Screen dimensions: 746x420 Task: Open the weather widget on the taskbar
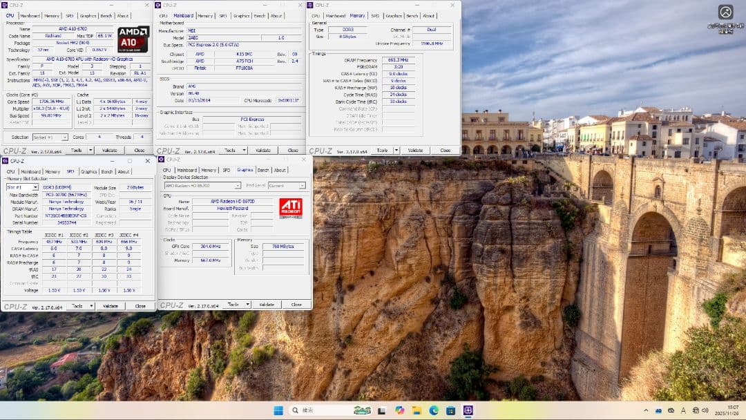click(x=361, y=411)
